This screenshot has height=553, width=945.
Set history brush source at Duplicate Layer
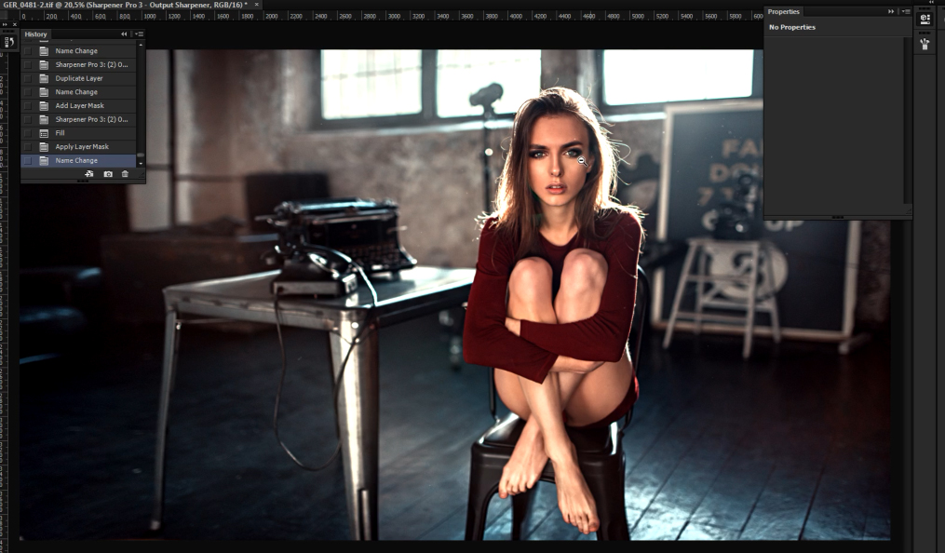28,78
